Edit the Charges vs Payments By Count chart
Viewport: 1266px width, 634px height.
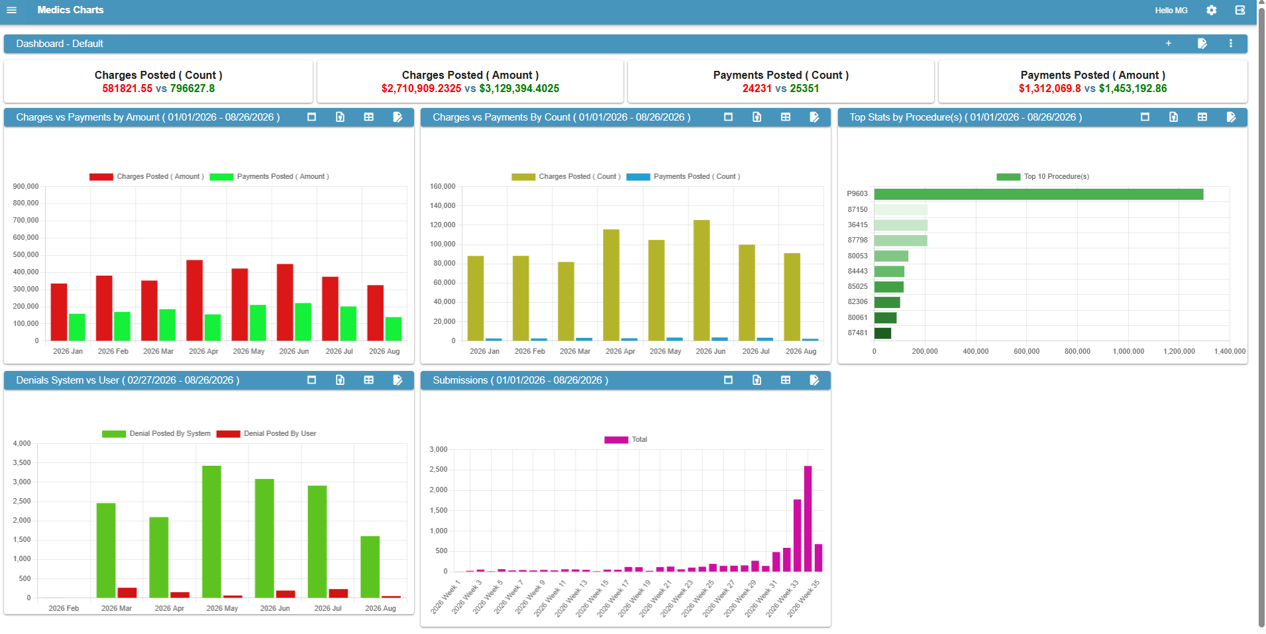(814, 117)
